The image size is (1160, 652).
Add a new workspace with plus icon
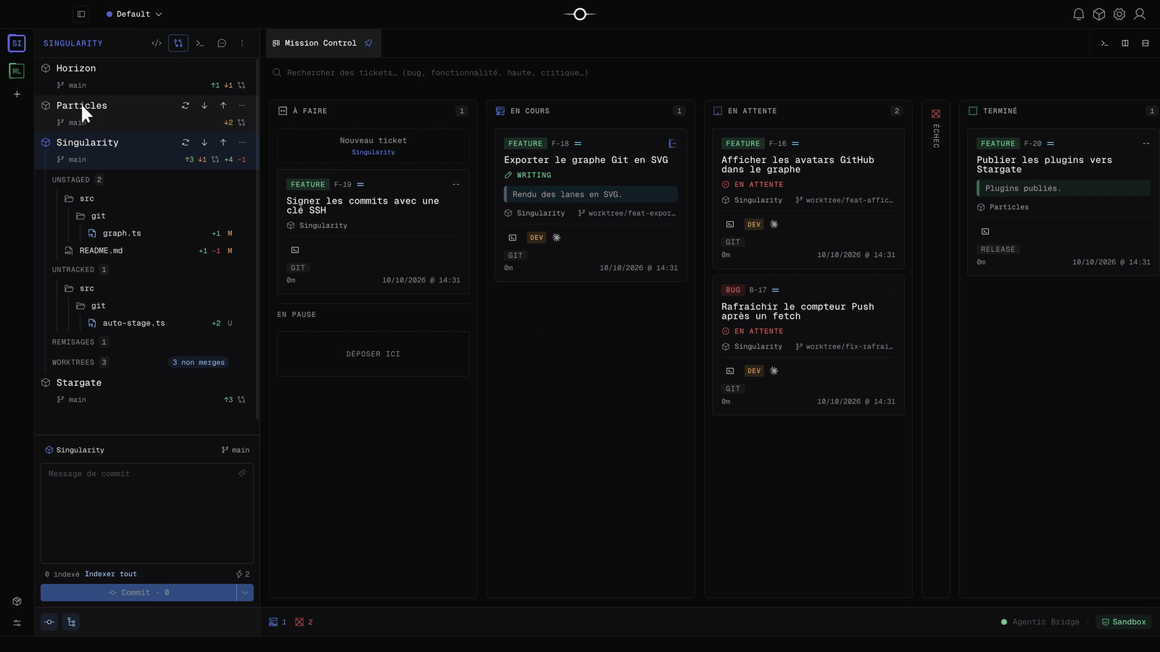[17, 94]
